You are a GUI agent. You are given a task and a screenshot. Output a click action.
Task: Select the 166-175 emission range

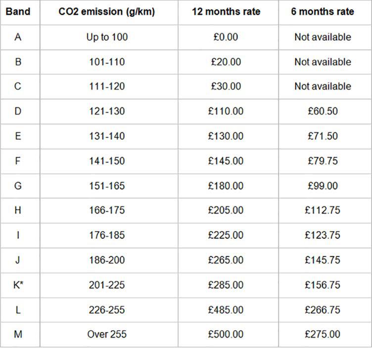point(107,210)
